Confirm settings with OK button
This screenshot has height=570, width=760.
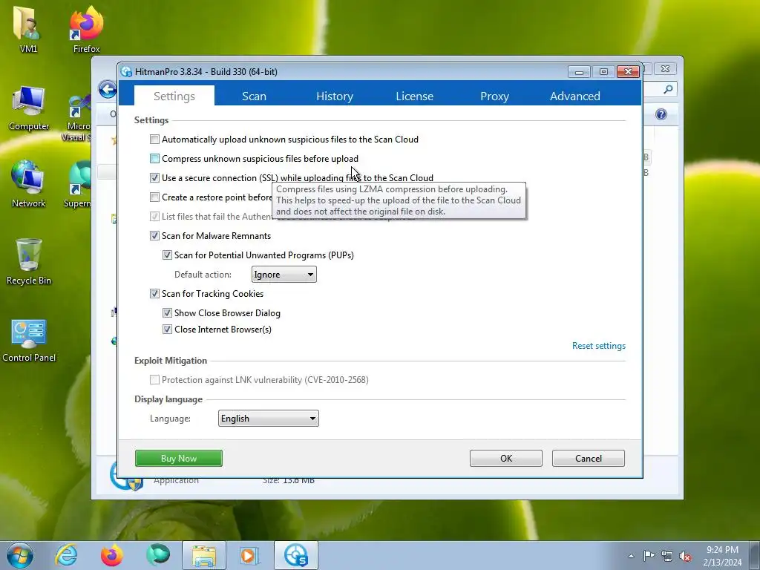point(506,459)
